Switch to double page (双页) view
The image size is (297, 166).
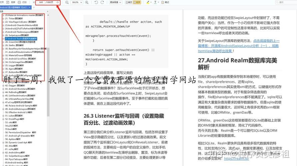(137, 2)
